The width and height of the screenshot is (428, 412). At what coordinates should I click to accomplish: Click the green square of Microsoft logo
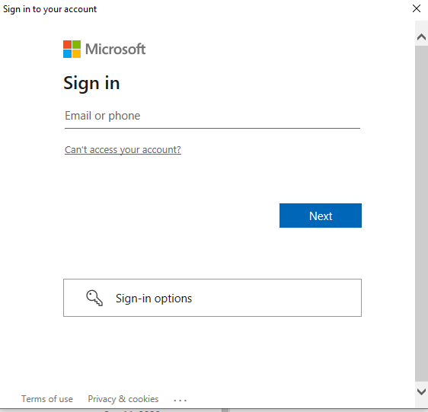coord(76,44)
